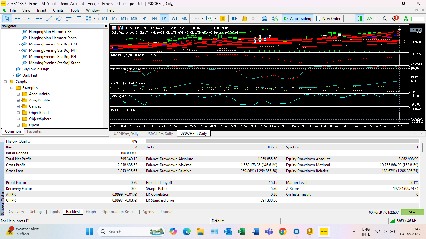Switch chart to M1 timeframe
426x239 pixels.
(105, 19)
